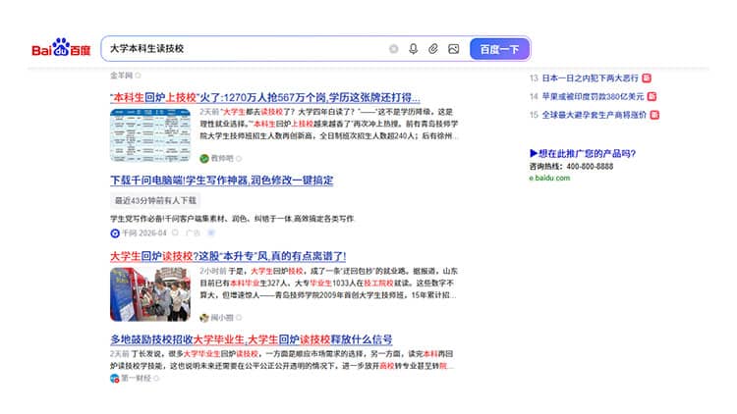Screen dimensions: 737x414
Task: Click the Baidu logo
Action: click(x=61, y=49)
